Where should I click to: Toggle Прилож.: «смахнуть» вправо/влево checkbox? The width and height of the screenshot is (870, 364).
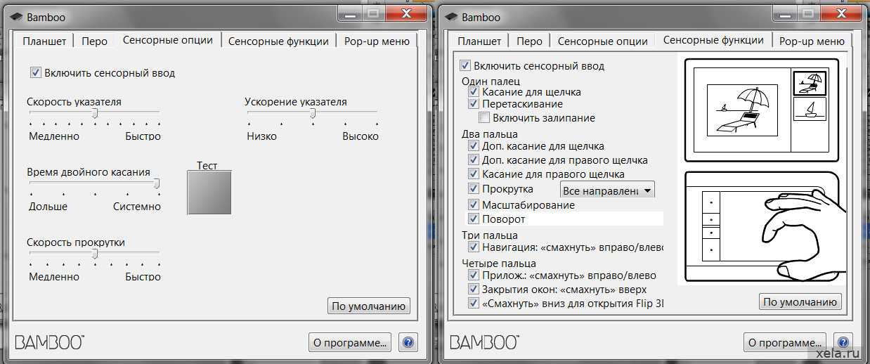point(474,275)
